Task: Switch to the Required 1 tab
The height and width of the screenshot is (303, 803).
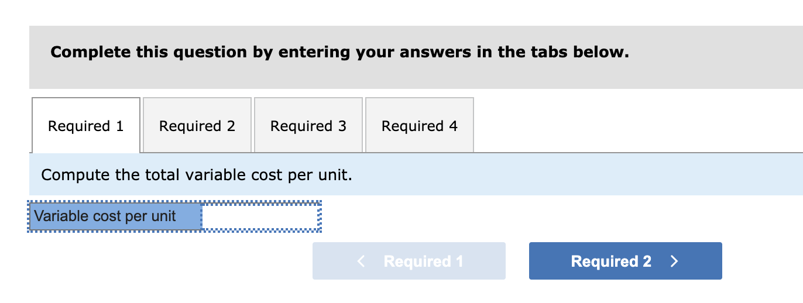Action: pos(85,126)
